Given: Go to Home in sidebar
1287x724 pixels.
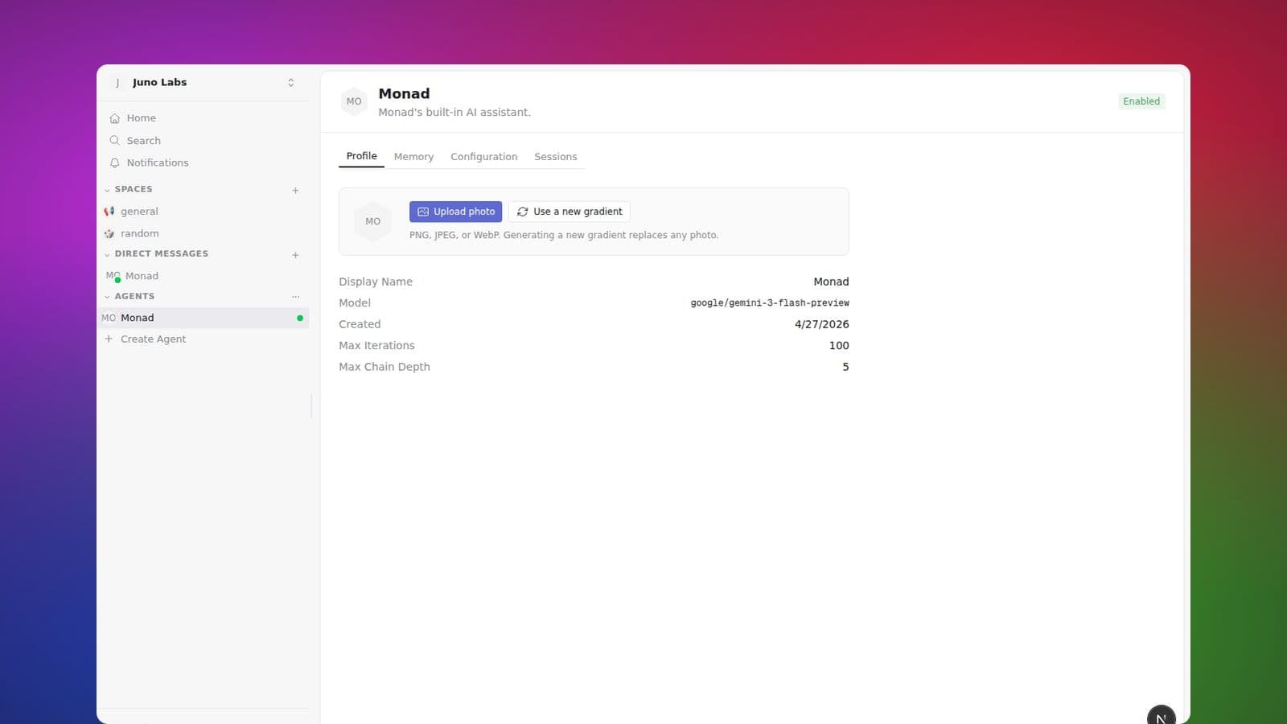Looking at the screenshot, I should pos(204,117).
